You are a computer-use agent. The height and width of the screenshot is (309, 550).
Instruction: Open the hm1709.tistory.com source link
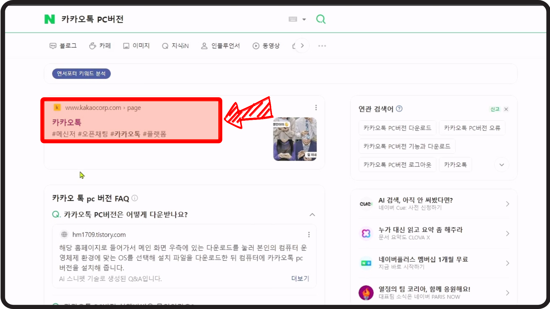coord(99,235)
